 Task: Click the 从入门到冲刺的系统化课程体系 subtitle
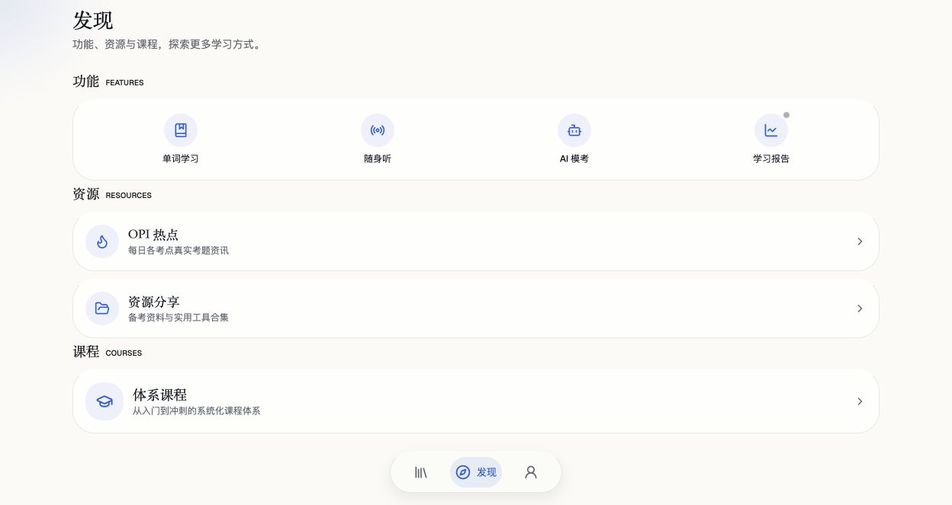(x=197, y=411)
